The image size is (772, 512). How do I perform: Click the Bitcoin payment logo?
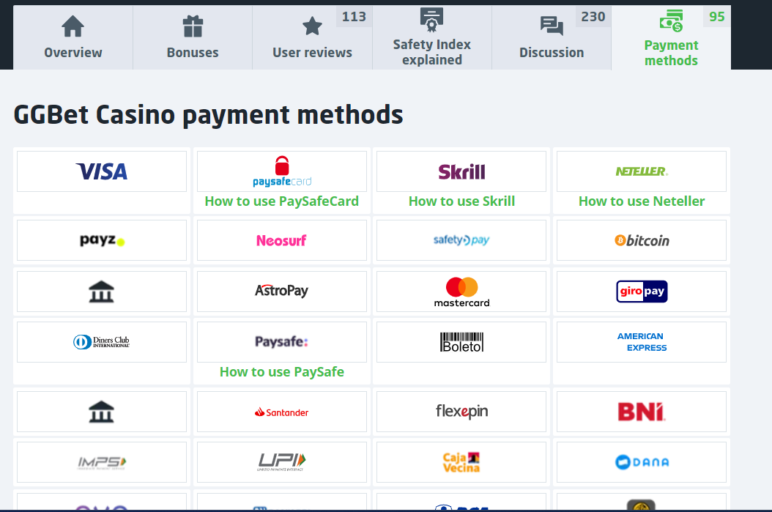tap(642, 240)
